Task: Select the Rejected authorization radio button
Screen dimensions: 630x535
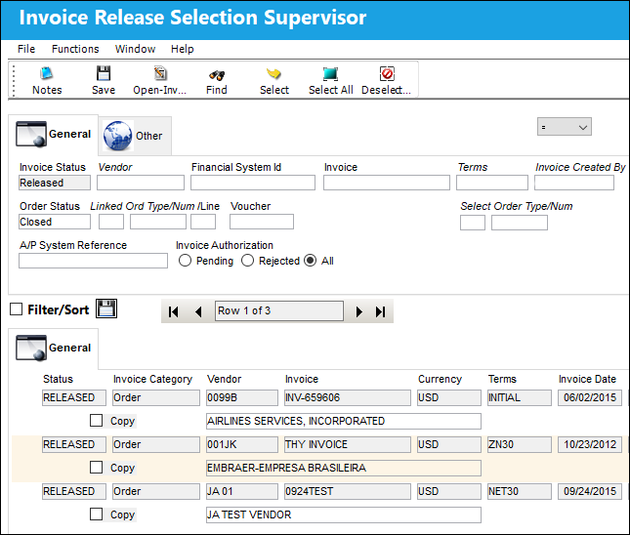Action: (x=247, y=261)
